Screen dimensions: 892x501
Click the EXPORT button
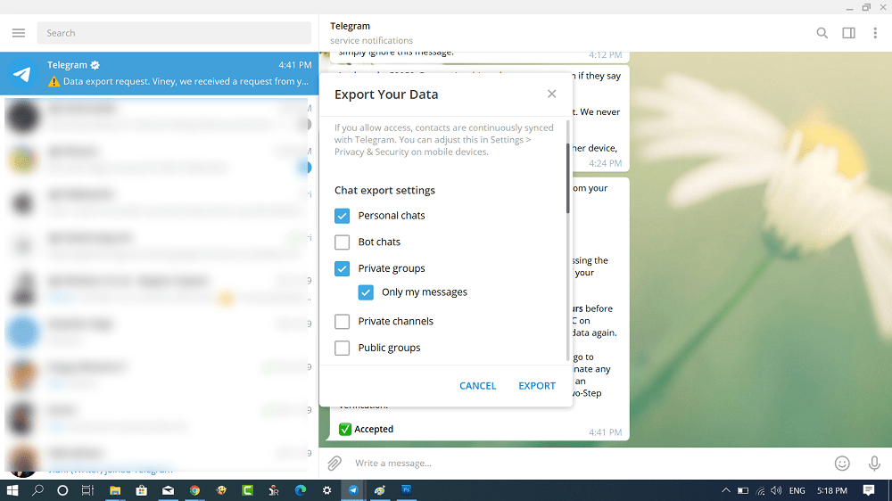tap(536, 386)
